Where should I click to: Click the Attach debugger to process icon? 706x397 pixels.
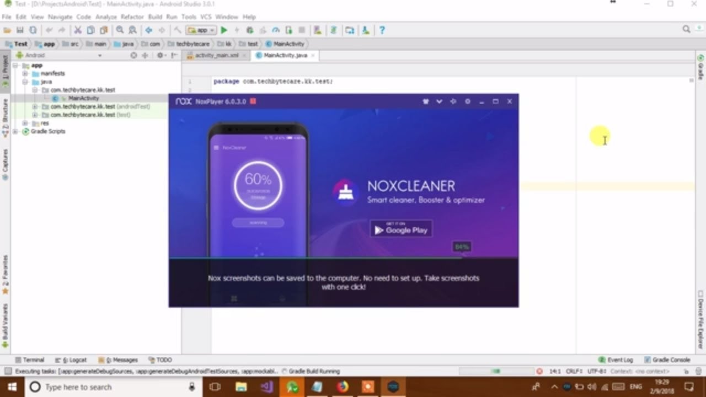[x=288, y=30]
